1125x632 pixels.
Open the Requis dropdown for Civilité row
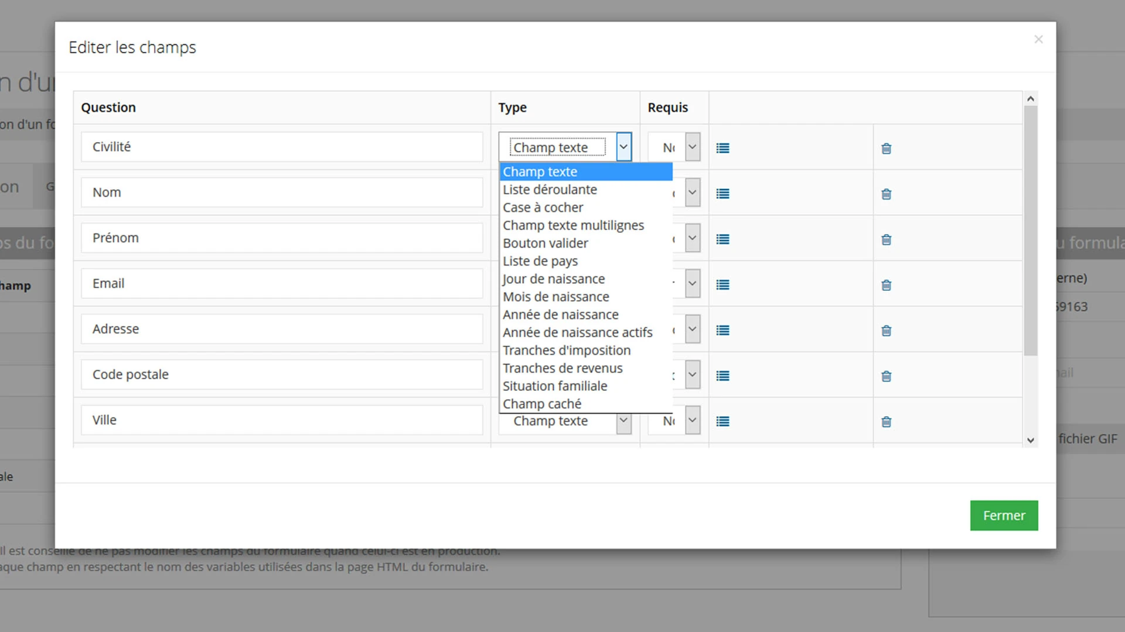(692, 147)
